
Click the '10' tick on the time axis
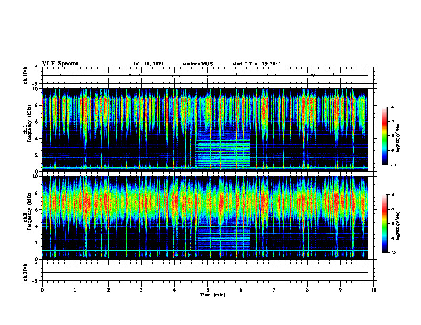(x=374, y=290)
